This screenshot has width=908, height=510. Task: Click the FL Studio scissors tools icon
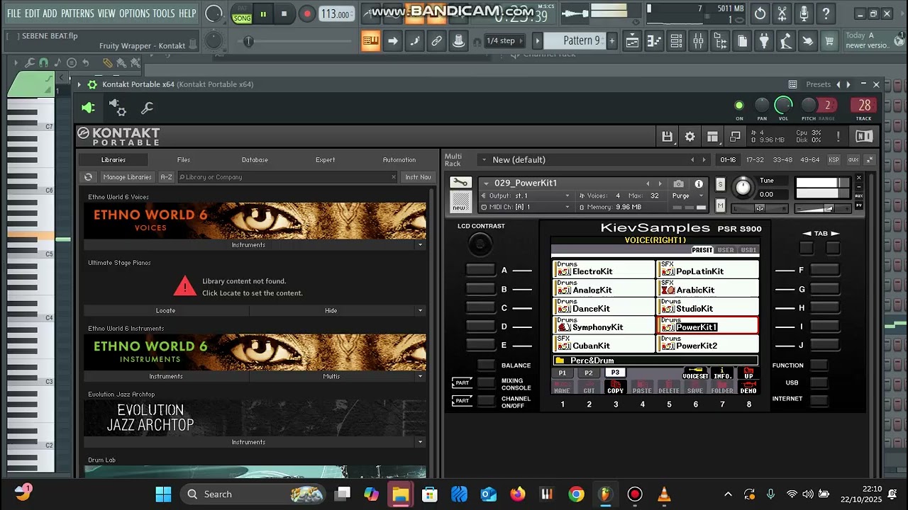(782, 13)
